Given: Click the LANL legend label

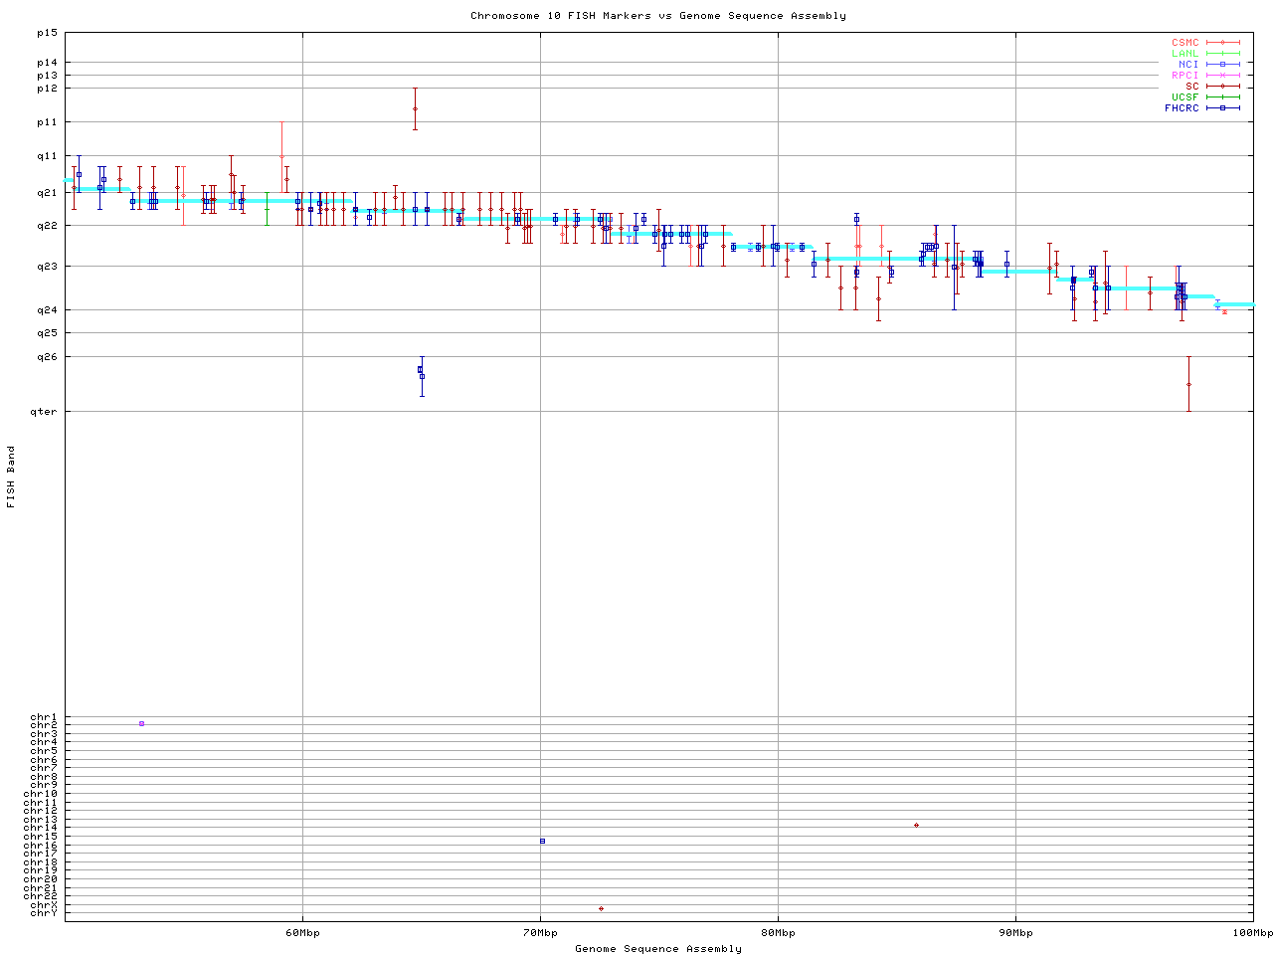Looking at the screenshot, I should tap(1184, 54).
